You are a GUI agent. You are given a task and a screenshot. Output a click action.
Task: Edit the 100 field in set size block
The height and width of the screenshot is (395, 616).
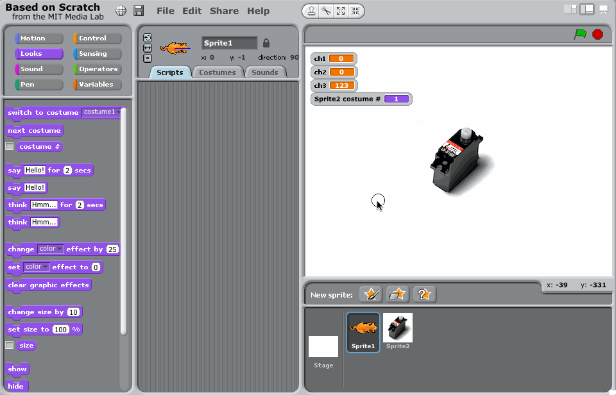click(x=61, y=330)
